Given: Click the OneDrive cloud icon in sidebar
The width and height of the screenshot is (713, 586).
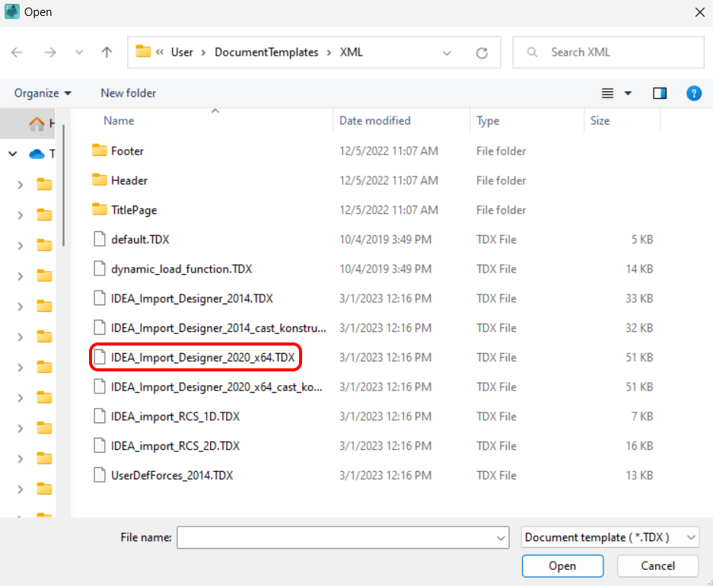Looking at the screenshot, I should coord(37,154).
